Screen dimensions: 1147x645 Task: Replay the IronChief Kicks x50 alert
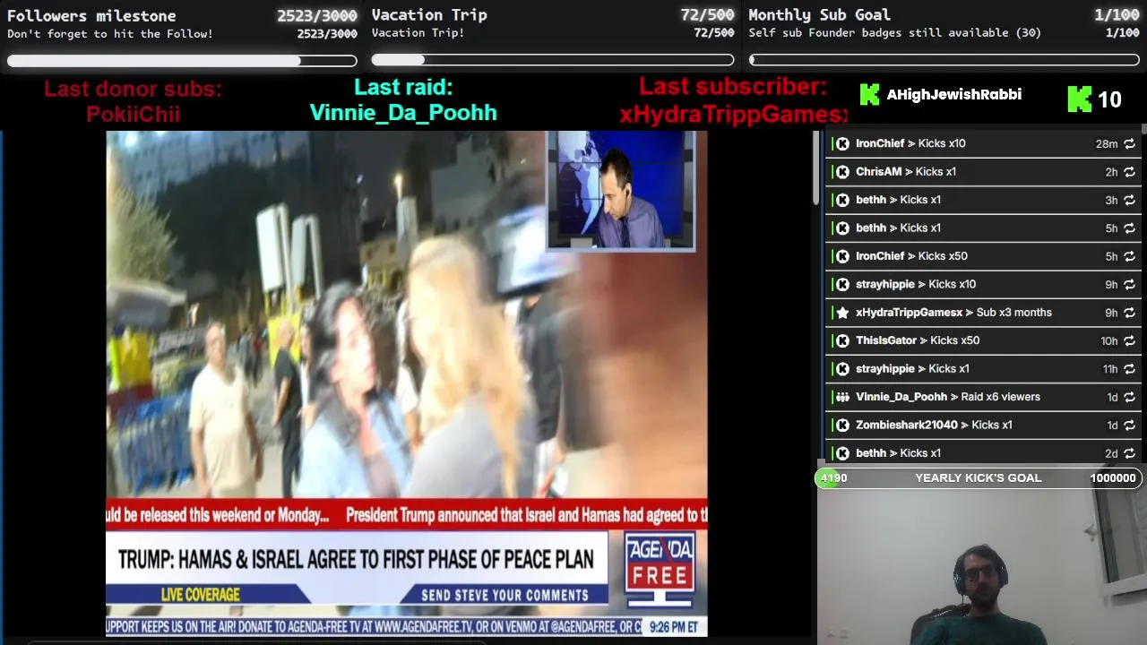point(1129,256)
